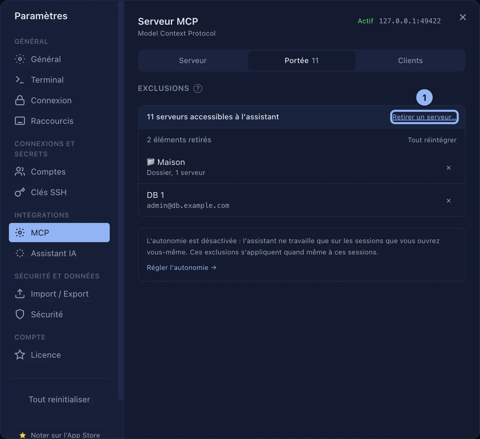480x439 pixels.
Task: Select the Terminal prompt icon
Action: pos(20,80)
